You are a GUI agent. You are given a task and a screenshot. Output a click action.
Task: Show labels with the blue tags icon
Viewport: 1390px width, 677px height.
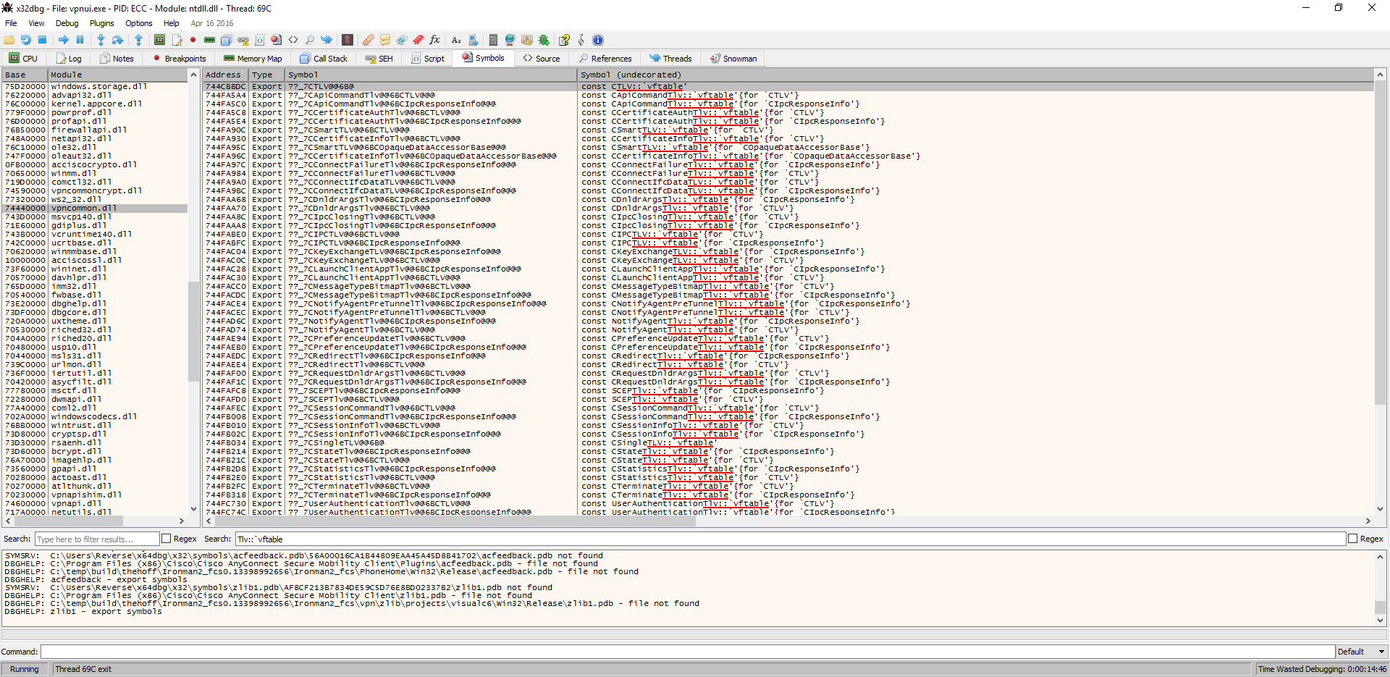tap(402, 40)
